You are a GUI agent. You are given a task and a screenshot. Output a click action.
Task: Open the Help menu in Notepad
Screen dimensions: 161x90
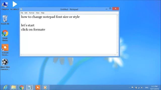(x=43, y=13)
